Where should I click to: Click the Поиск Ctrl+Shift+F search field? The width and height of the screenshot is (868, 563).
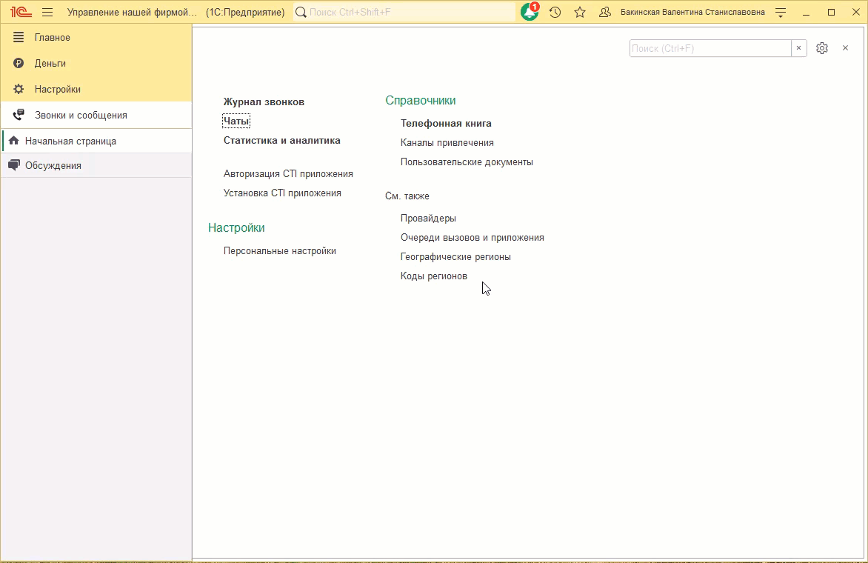click(404, 12)
